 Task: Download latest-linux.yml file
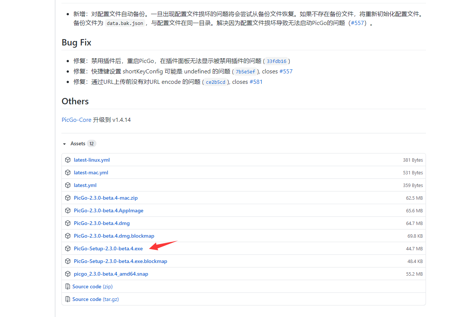click(92, 160)
